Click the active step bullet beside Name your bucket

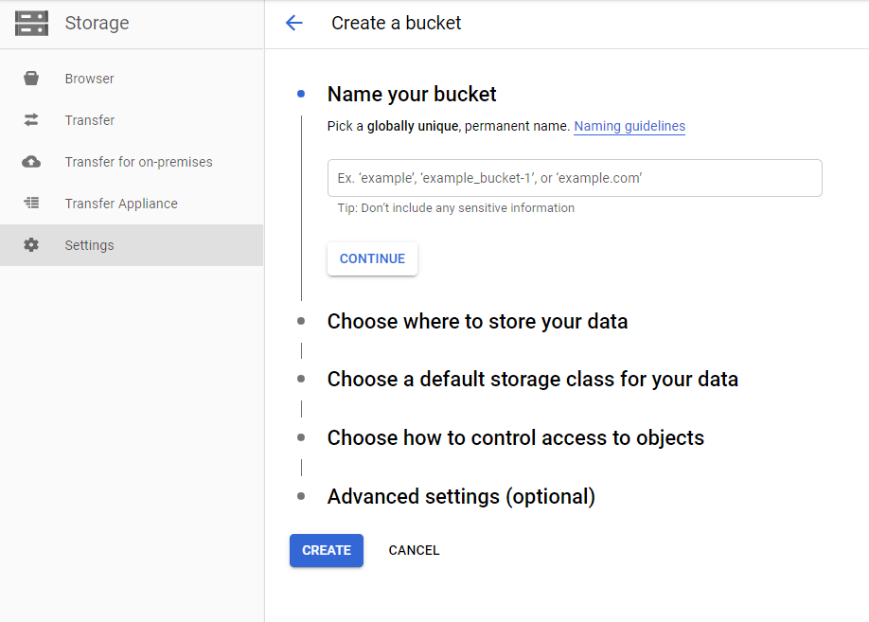(x=300, y=94)
